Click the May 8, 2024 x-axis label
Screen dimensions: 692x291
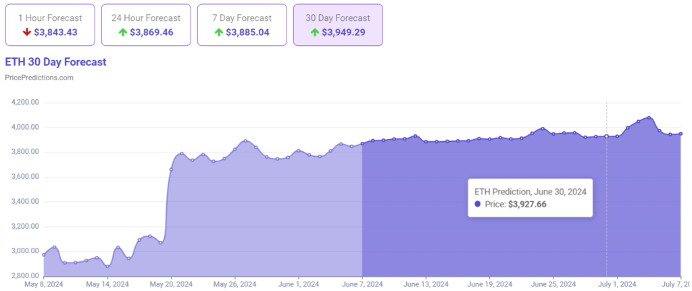pyautogui.click(x=44, y=284)
